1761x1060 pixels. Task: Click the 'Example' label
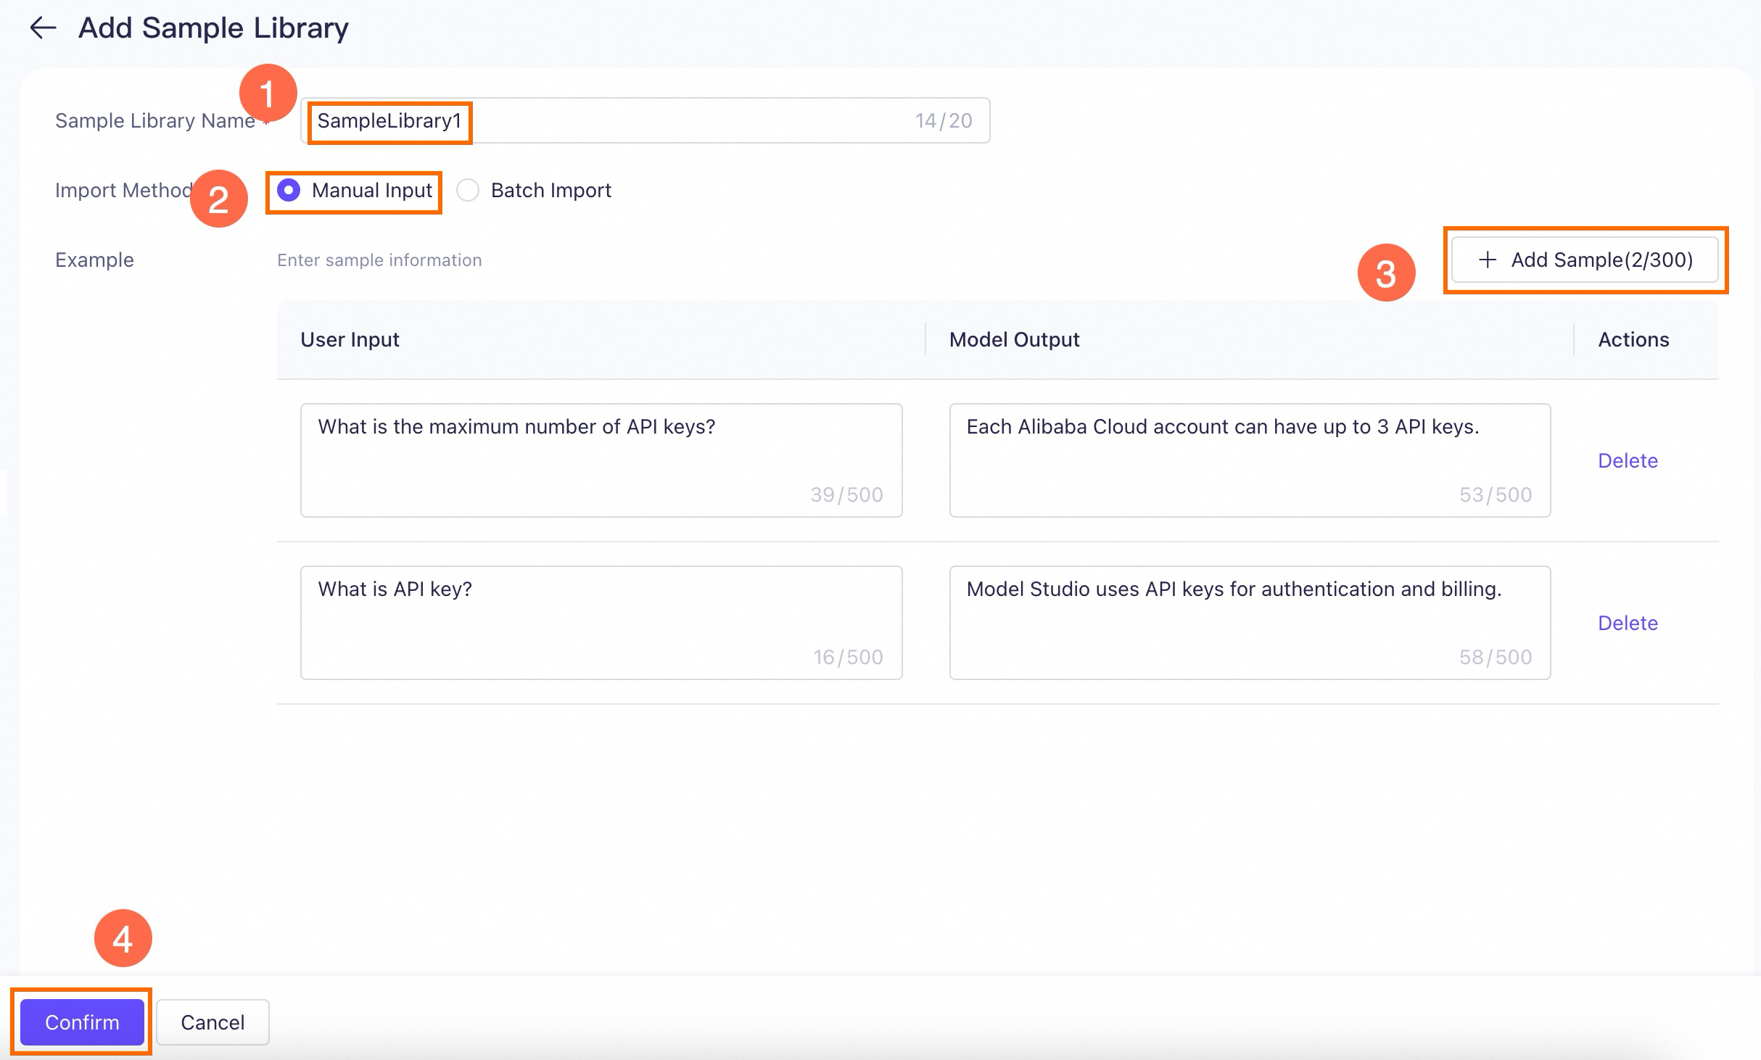click(94, 260)
